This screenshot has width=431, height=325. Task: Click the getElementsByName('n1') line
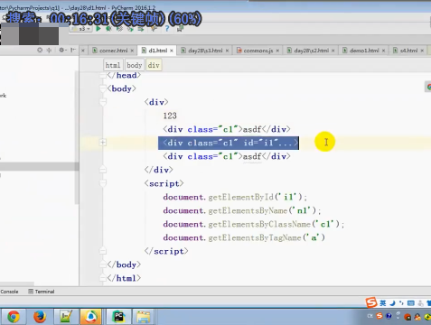click(x=242, y=210)
